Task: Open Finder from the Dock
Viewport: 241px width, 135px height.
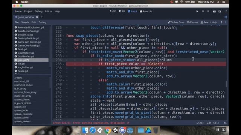Action: [85, 130]
